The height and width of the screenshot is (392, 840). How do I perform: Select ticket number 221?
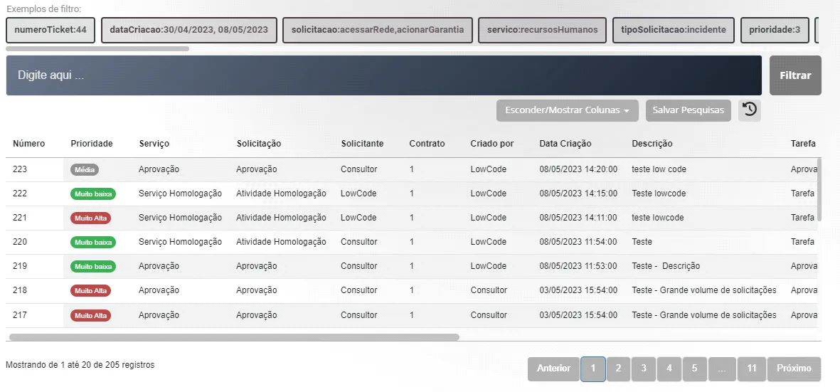click(x=20, y=218)
